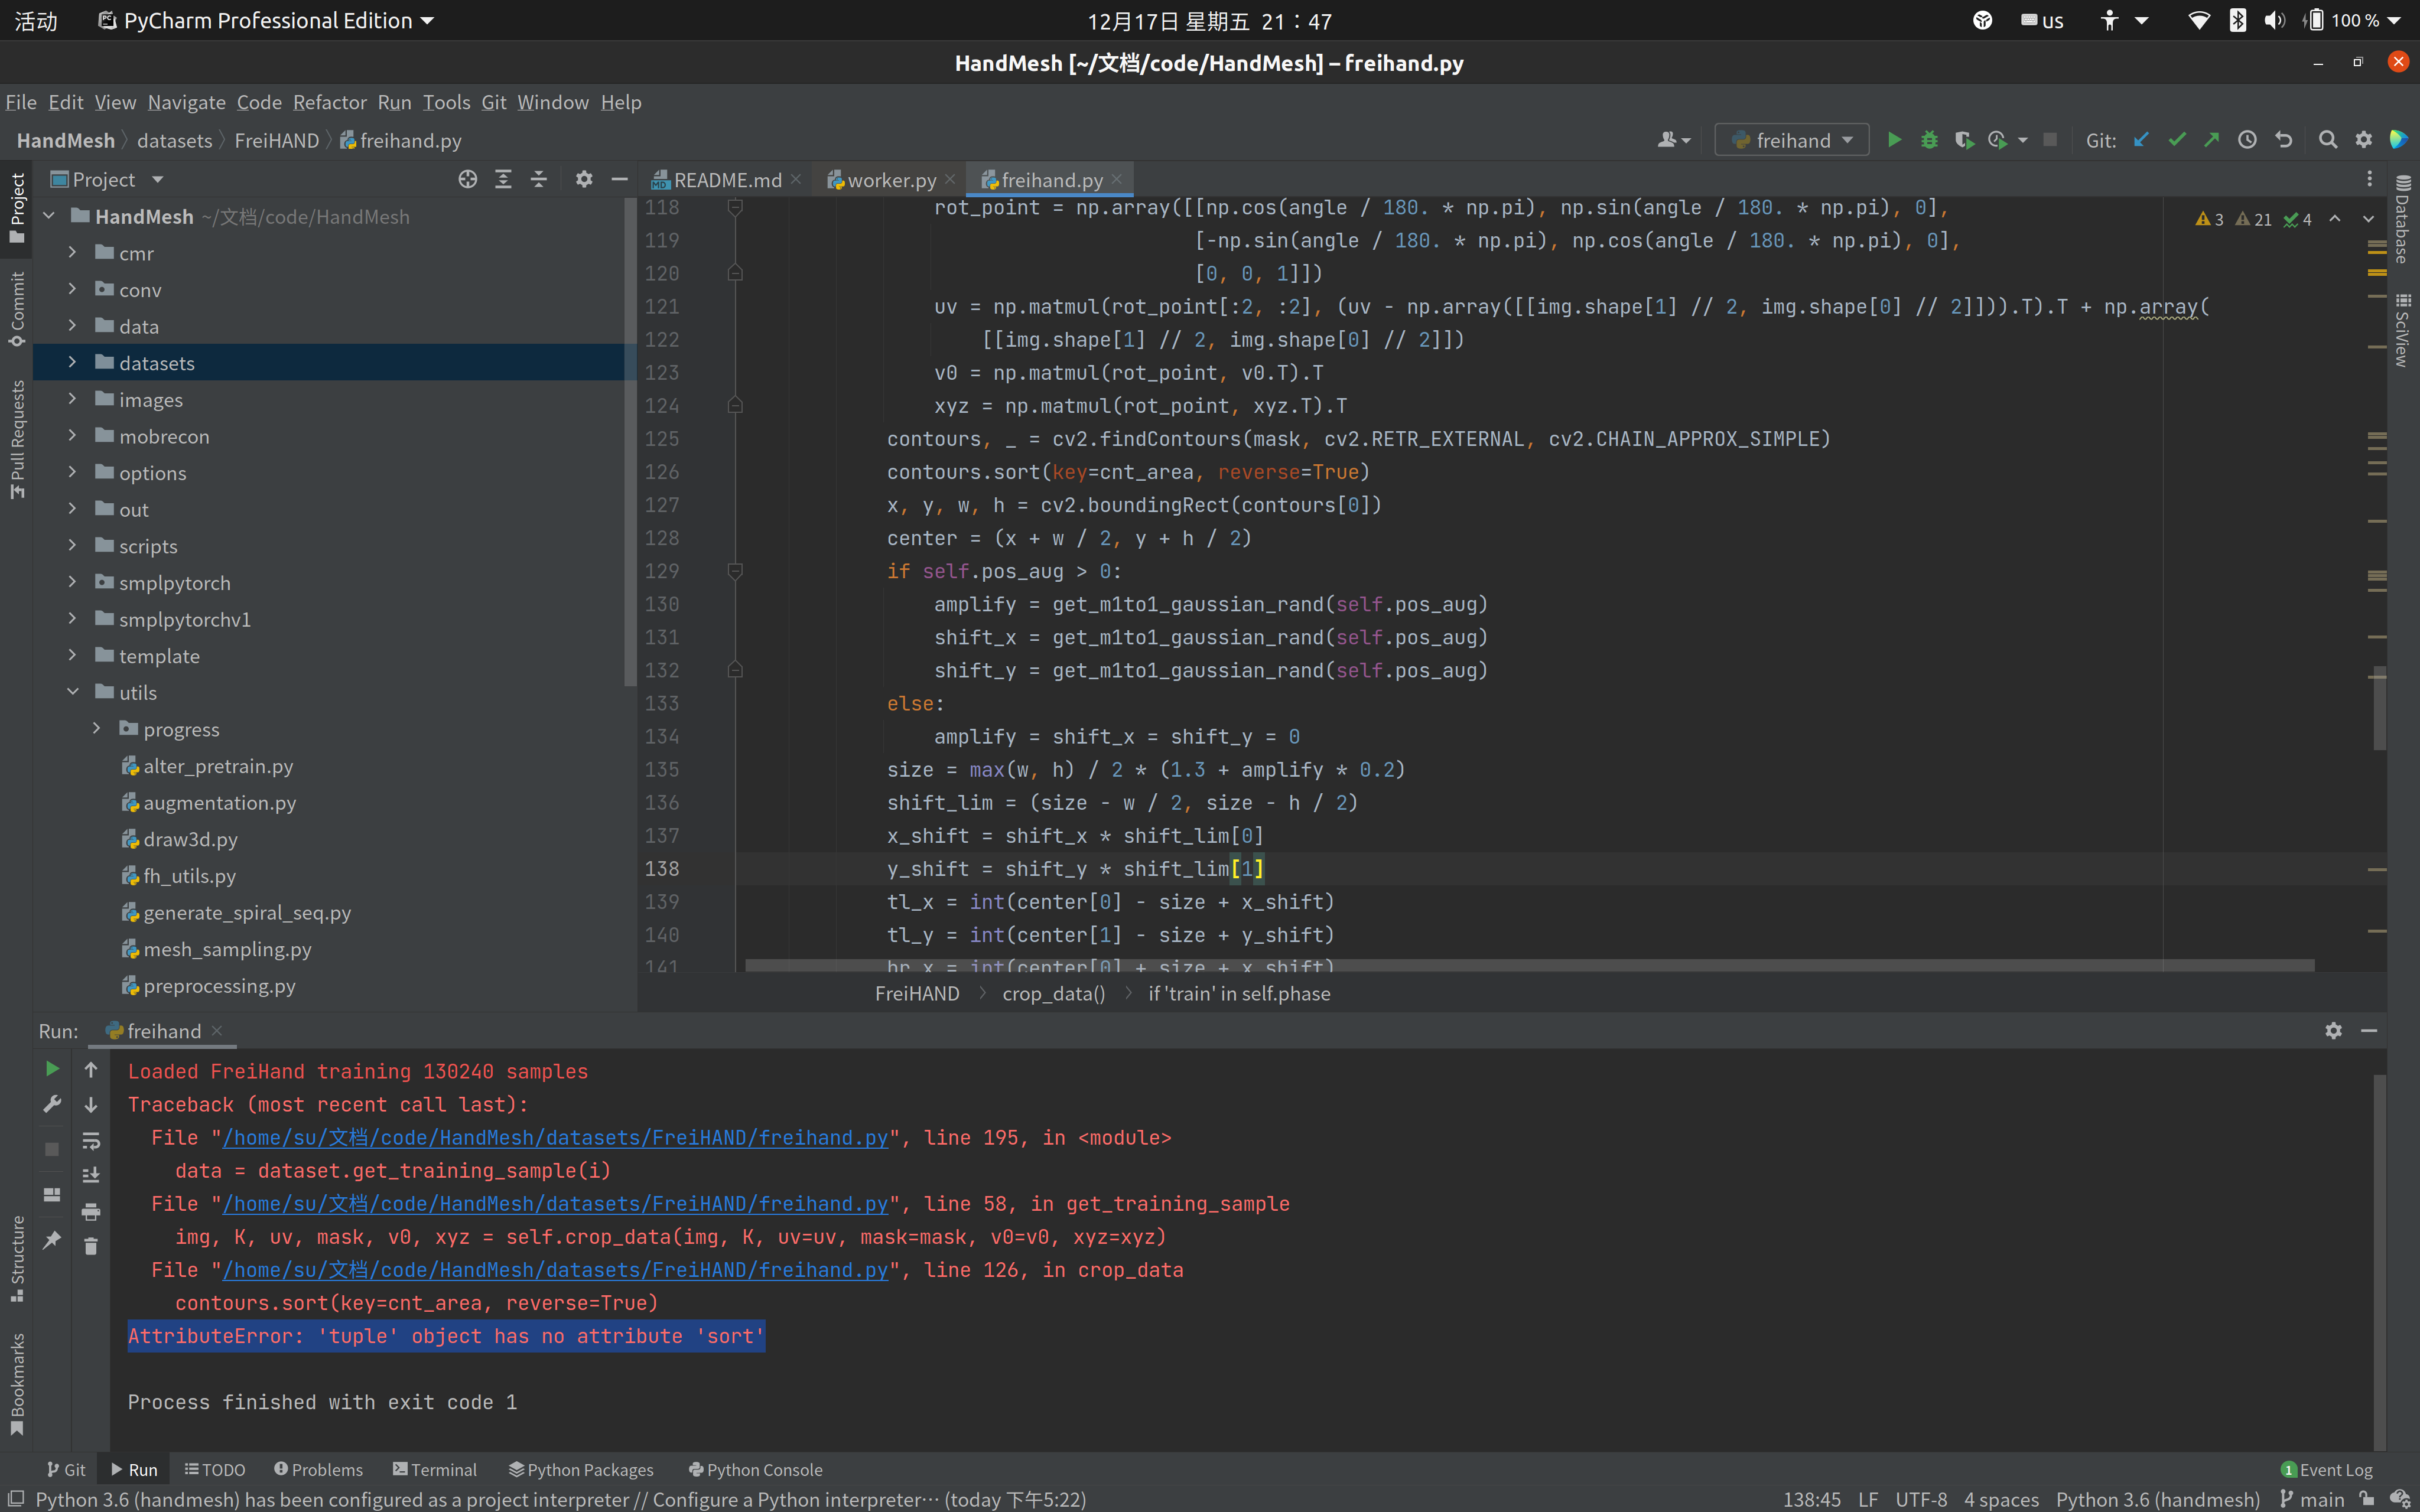Open 活动 activities overview
2420x1512 pixels.
click(x=37, y=21)
